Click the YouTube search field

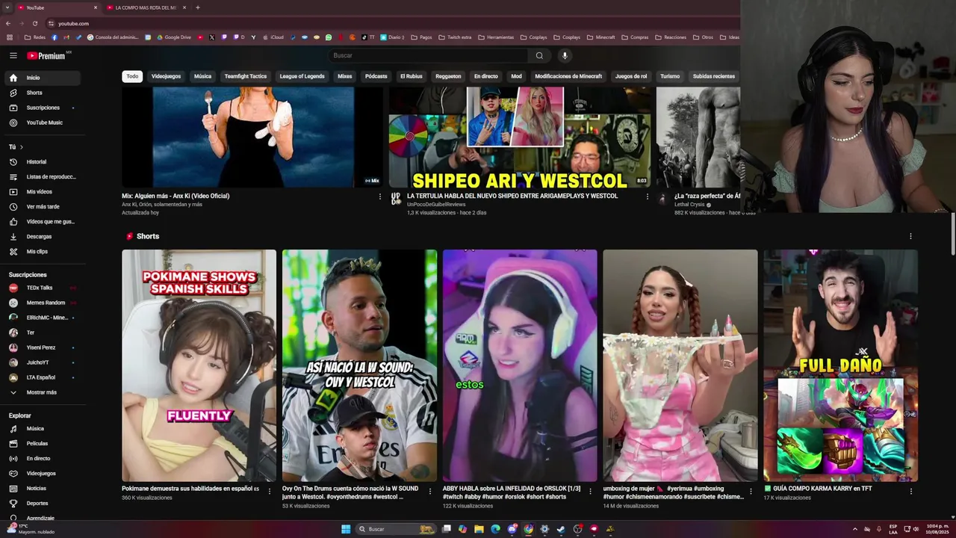429,55
